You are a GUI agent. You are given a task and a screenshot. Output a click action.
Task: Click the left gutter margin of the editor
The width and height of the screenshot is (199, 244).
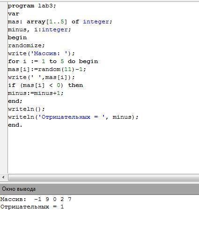[x=4, y=87]
